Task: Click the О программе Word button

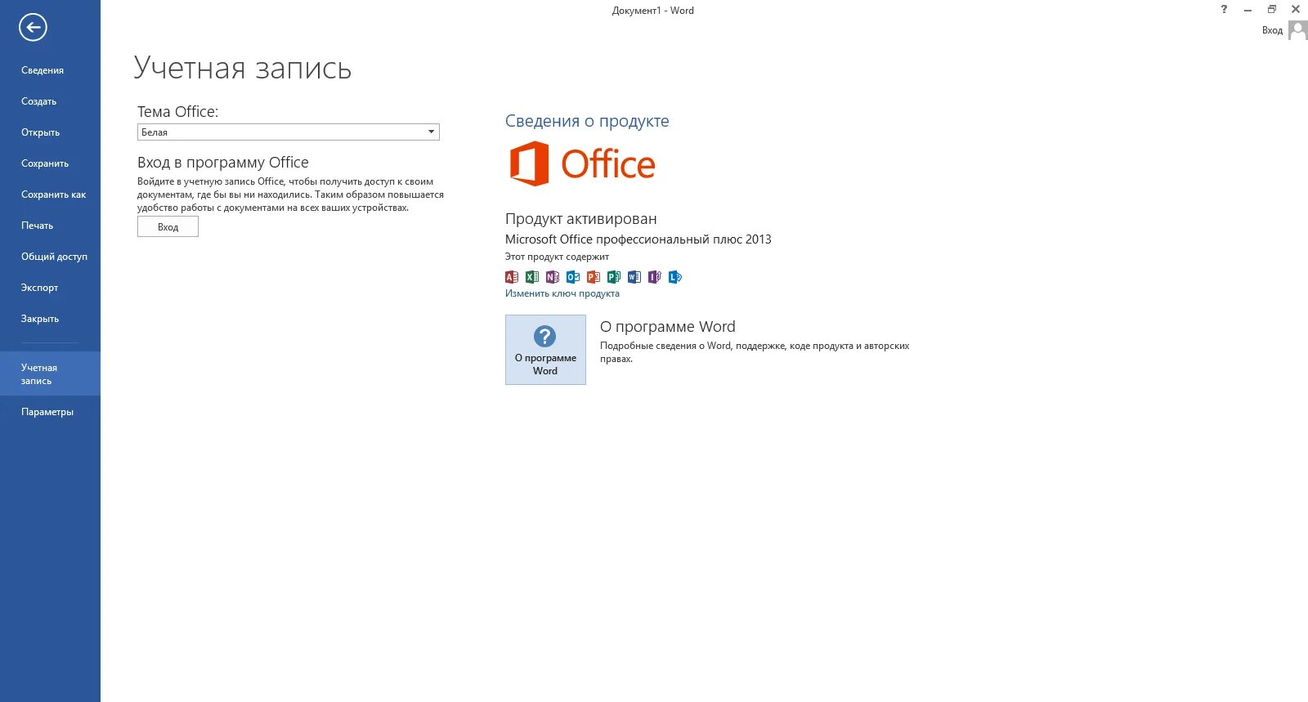Action: pyautogui.click(x=545, y=350)
